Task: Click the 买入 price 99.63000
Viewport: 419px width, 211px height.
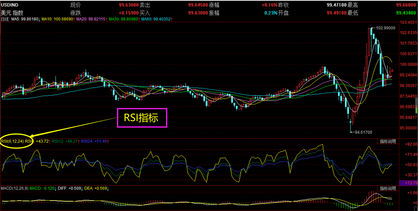Action: point(198,13)
